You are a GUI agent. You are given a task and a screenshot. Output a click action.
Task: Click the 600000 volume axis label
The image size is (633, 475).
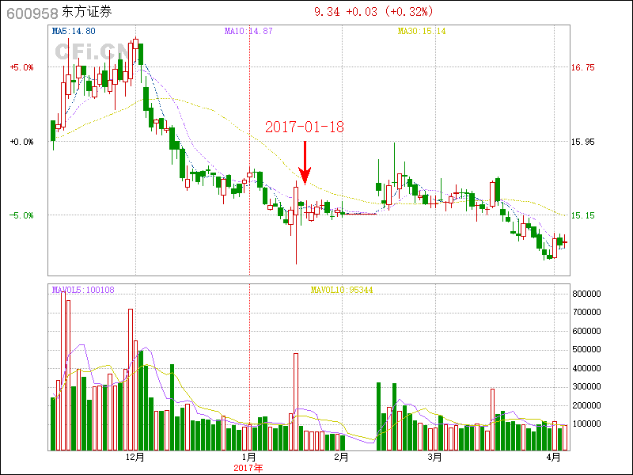point(586,331)
